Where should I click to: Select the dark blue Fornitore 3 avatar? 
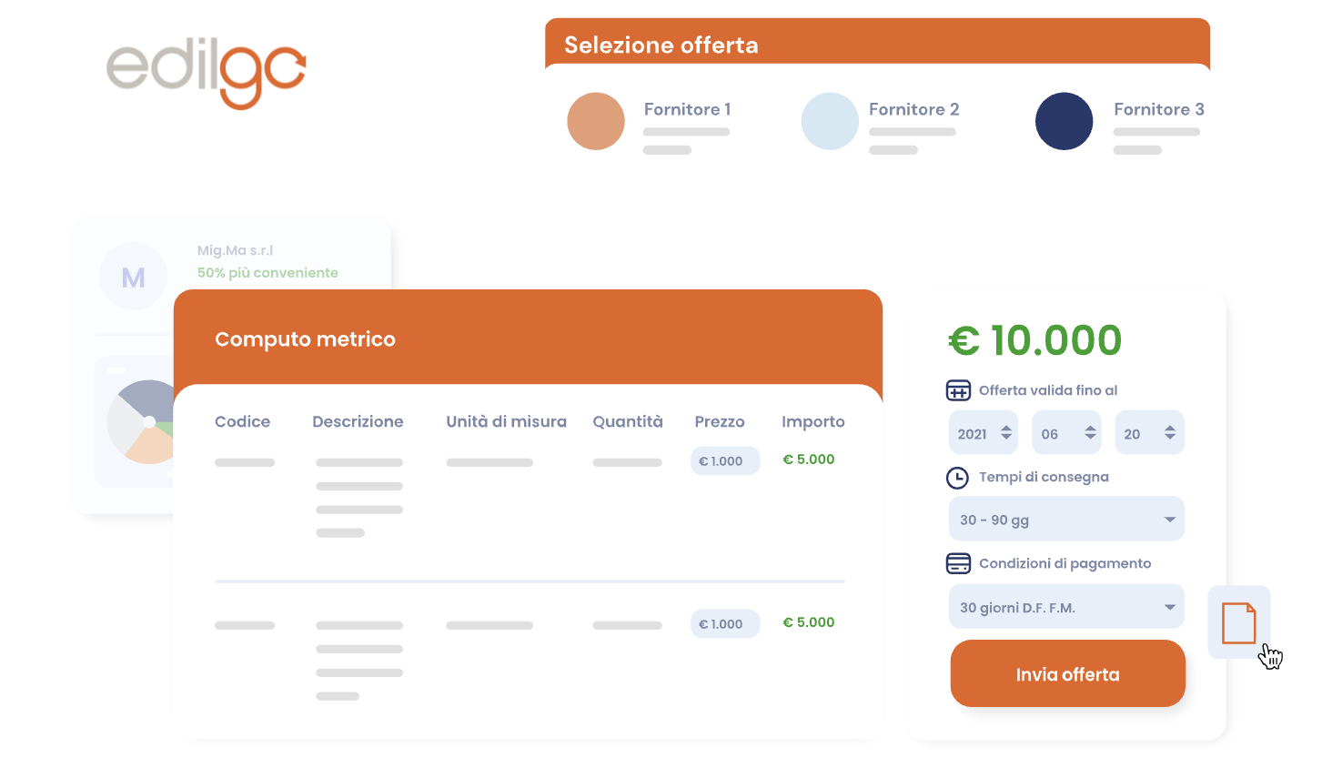tap(1064, 121)
